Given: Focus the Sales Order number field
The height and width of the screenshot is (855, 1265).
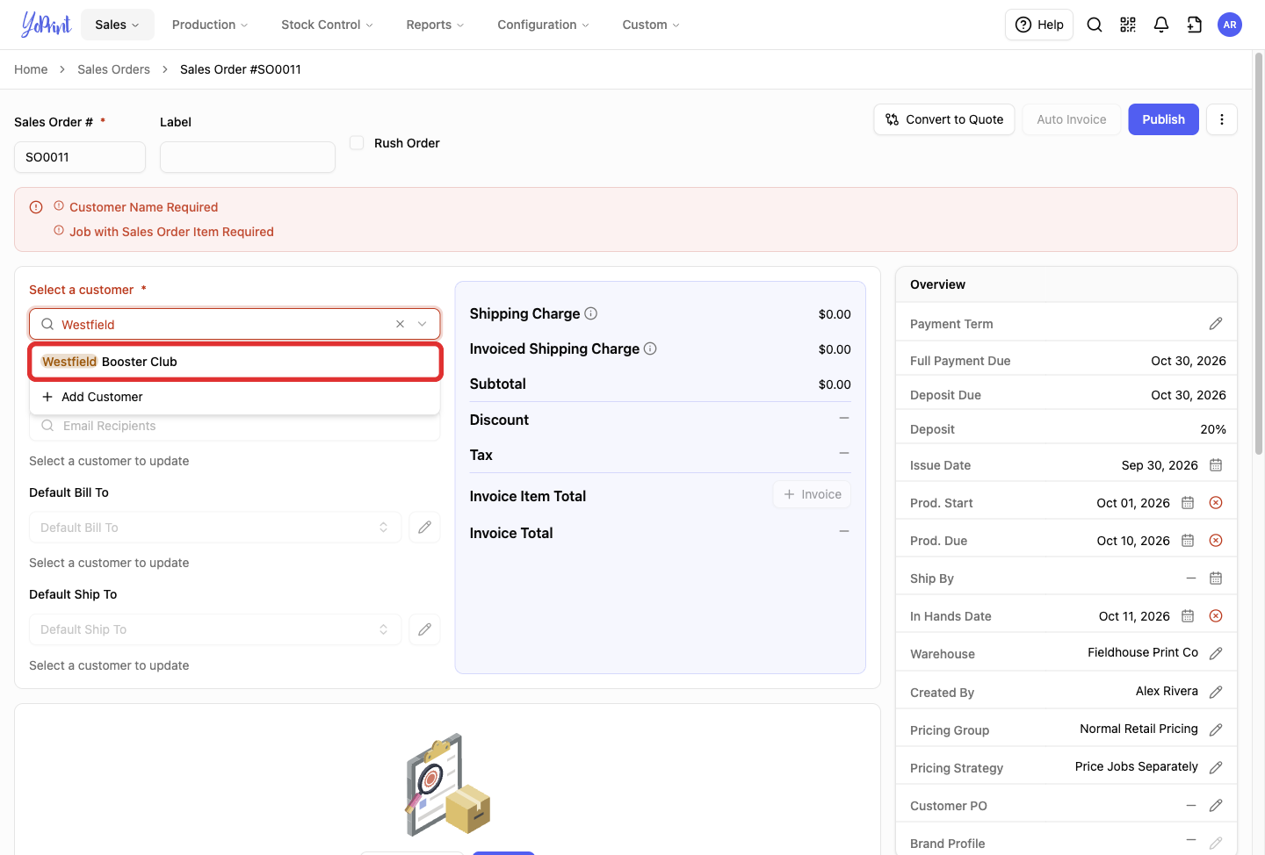Looking at the screenshot, I should (80, 157).
